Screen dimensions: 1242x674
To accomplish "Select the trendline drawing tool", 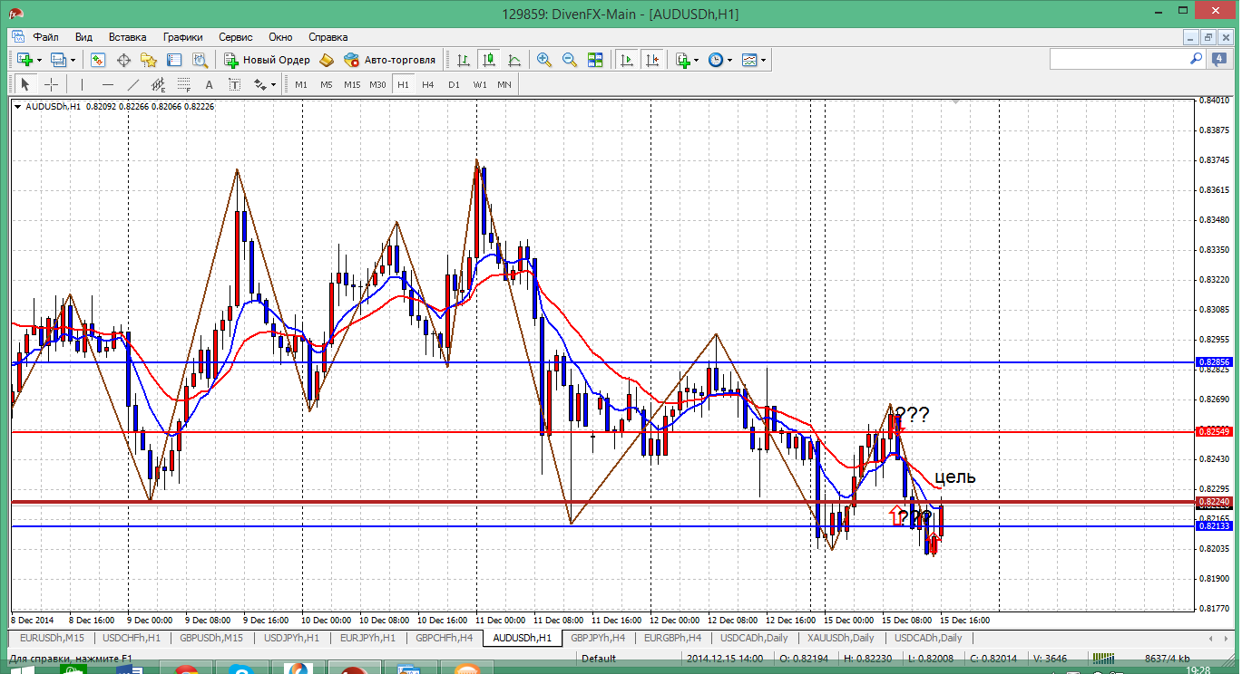I will tap(133, 84).
